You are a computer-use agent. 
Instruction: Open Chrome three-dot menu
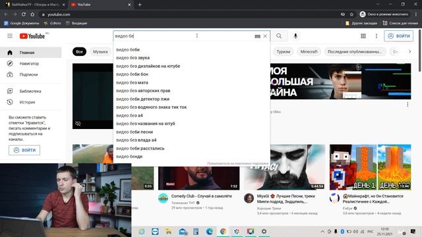tap(416, 14)
